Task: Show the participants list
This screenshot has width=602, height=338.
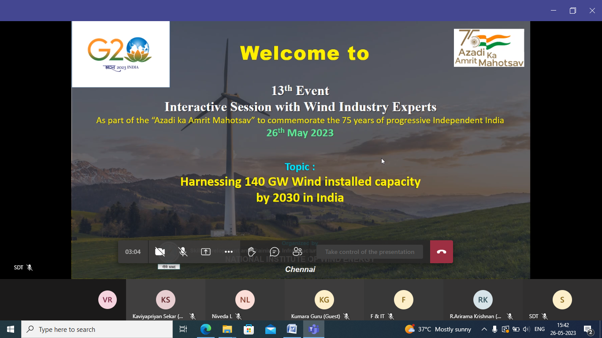Action: pos(297,252)
